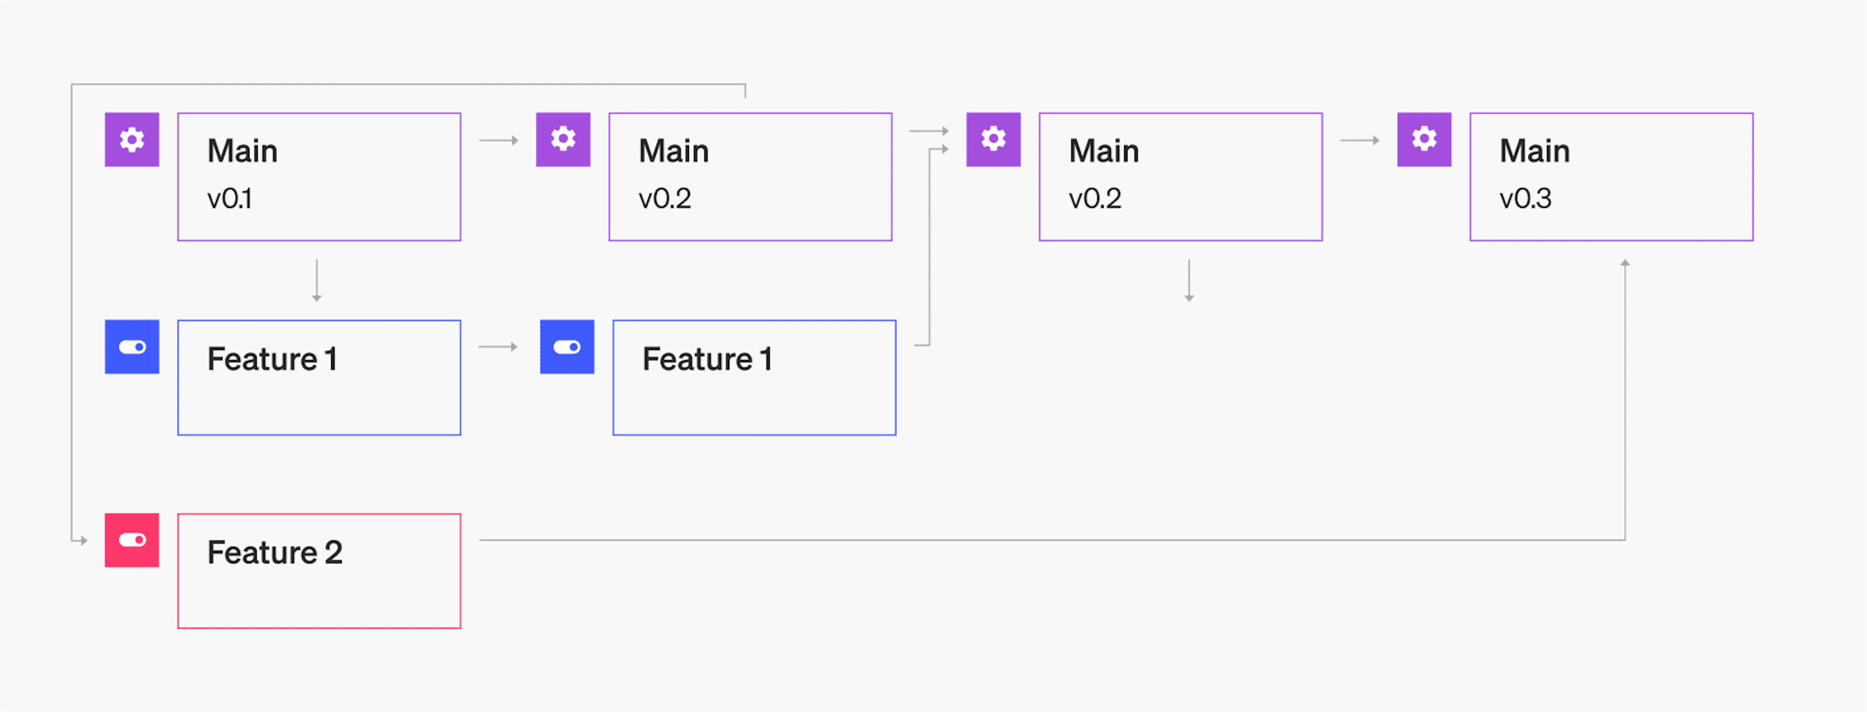
Task: Select the Main v0.3 box
Action: (x=1611, y=177)
